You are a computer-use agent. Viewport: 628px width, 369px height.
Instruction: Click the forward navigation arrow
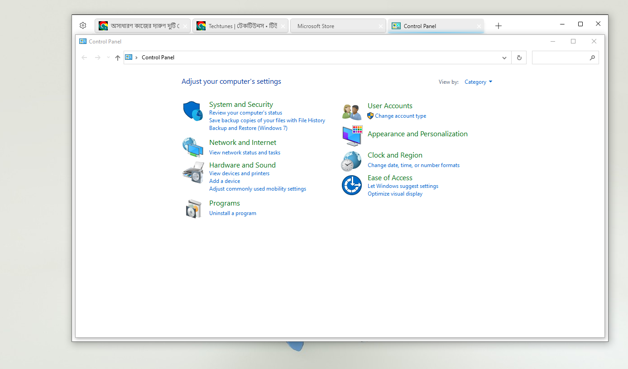pos(97,58)
